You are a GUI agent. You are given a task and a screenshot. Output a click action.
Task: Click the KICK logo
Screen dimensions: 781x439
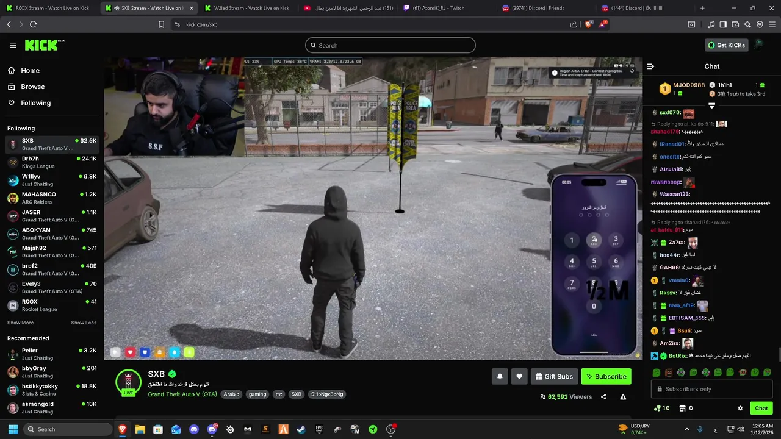(x=45, y=45)
